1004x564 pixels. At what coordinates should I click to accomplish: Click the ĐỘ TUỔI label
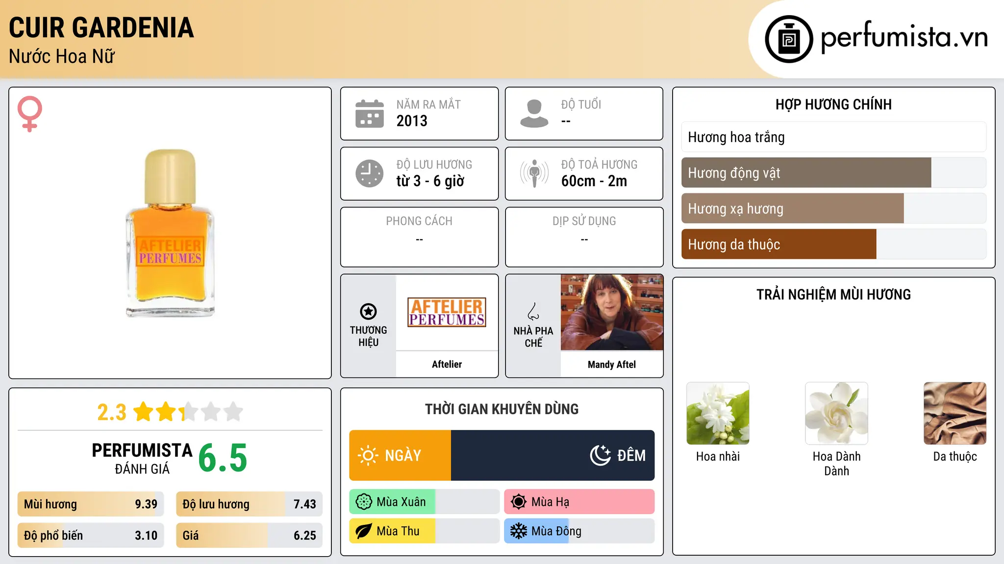coord(581,105)
